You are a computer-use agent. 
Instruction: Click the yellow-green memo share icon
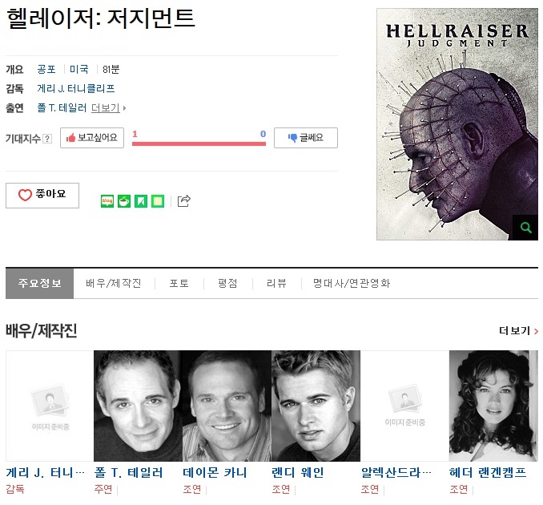coord(158,201)
